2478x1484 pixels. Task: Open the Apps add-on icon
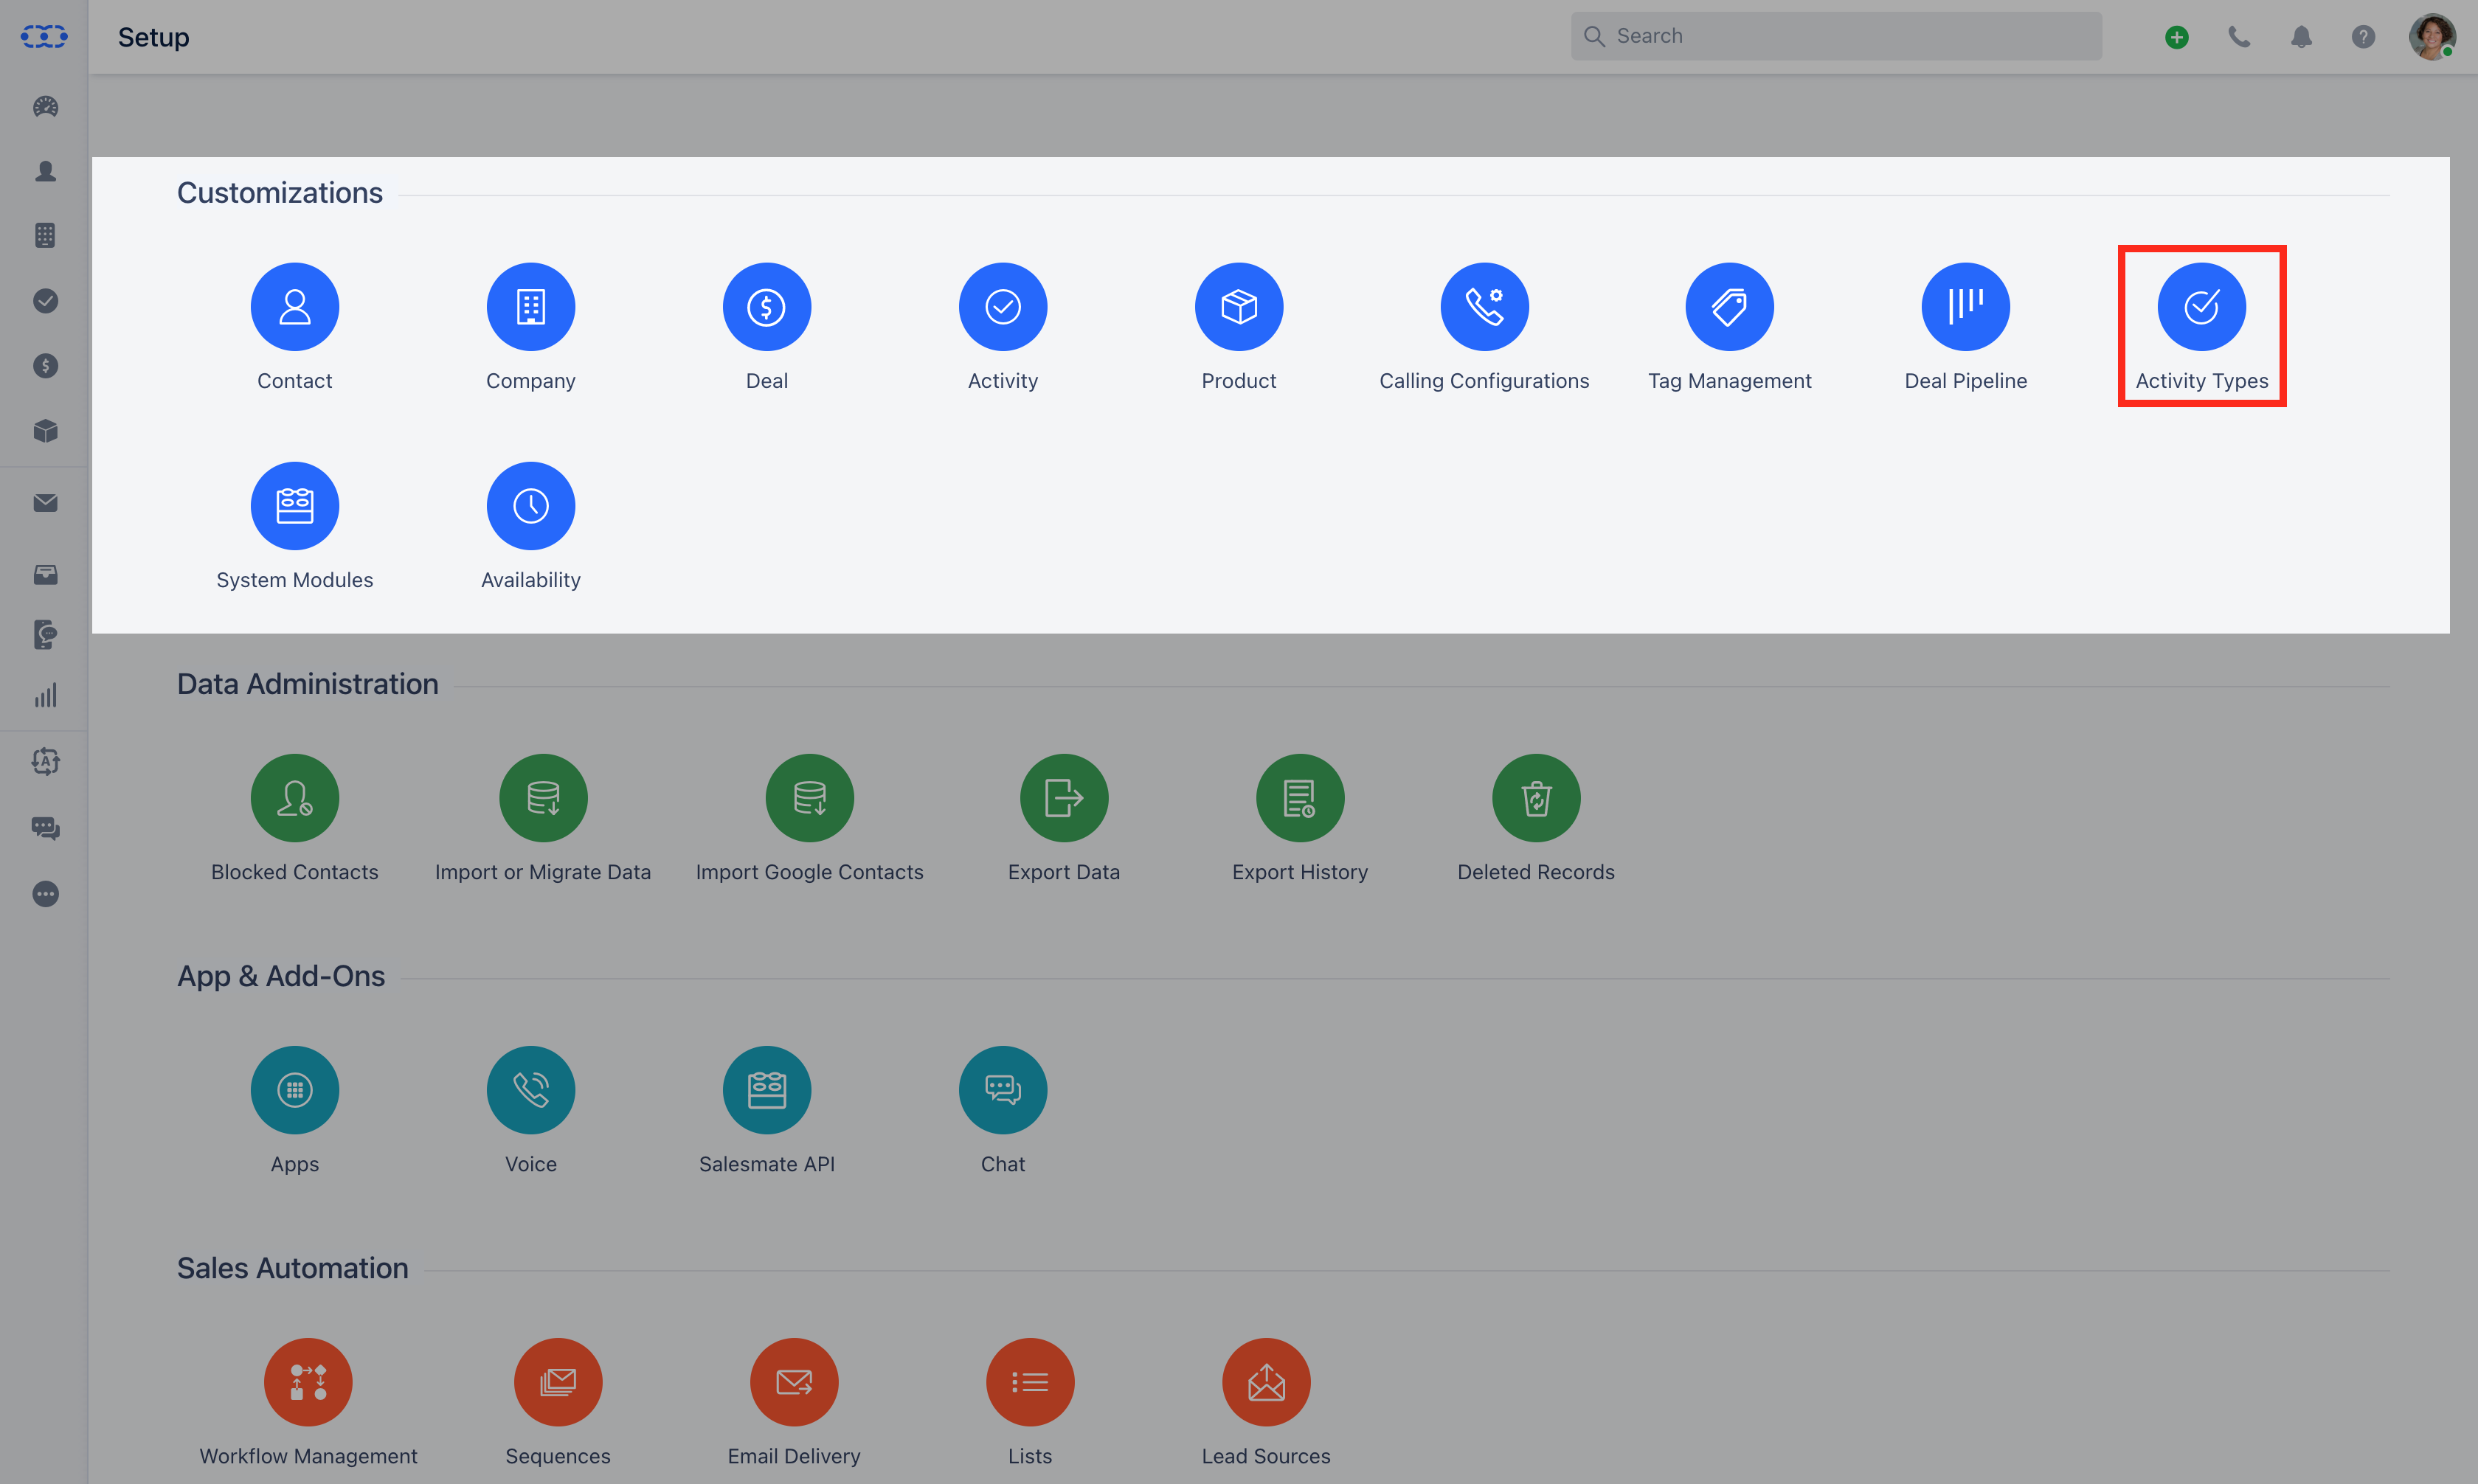click(x=294, y=1090)
